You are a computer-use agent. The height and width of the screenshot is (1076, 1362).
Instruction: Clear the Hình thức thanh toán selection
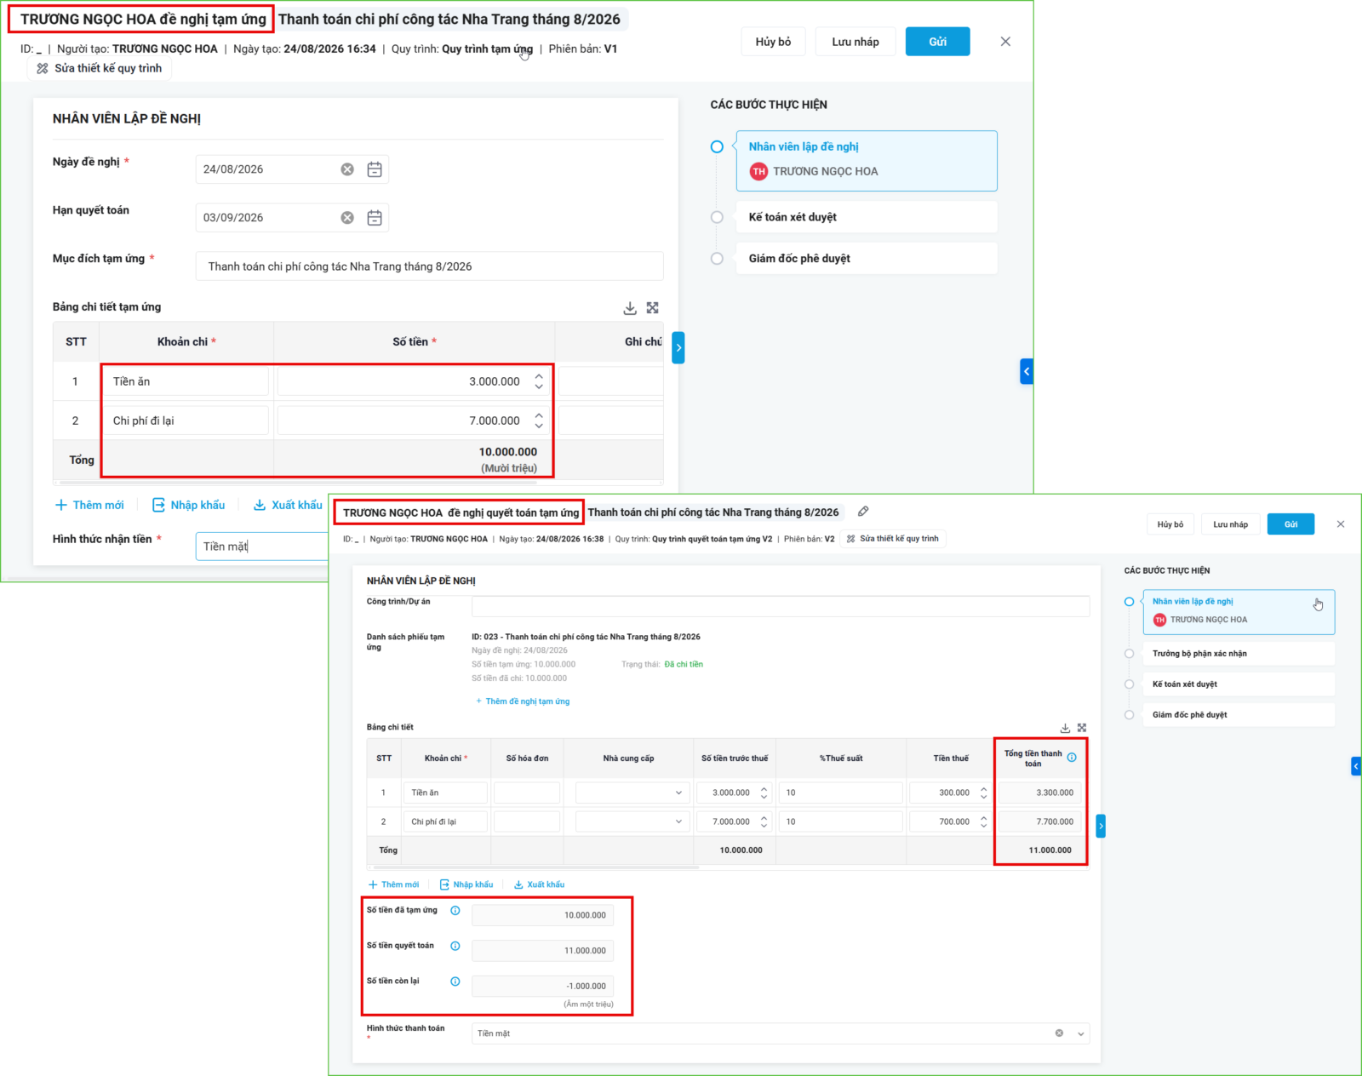coord(1059,1033)
